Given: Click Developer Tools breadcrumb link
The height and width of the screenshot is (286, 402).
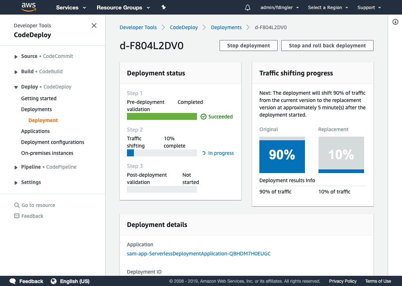Looking at the screenshot, I should 138,27.
